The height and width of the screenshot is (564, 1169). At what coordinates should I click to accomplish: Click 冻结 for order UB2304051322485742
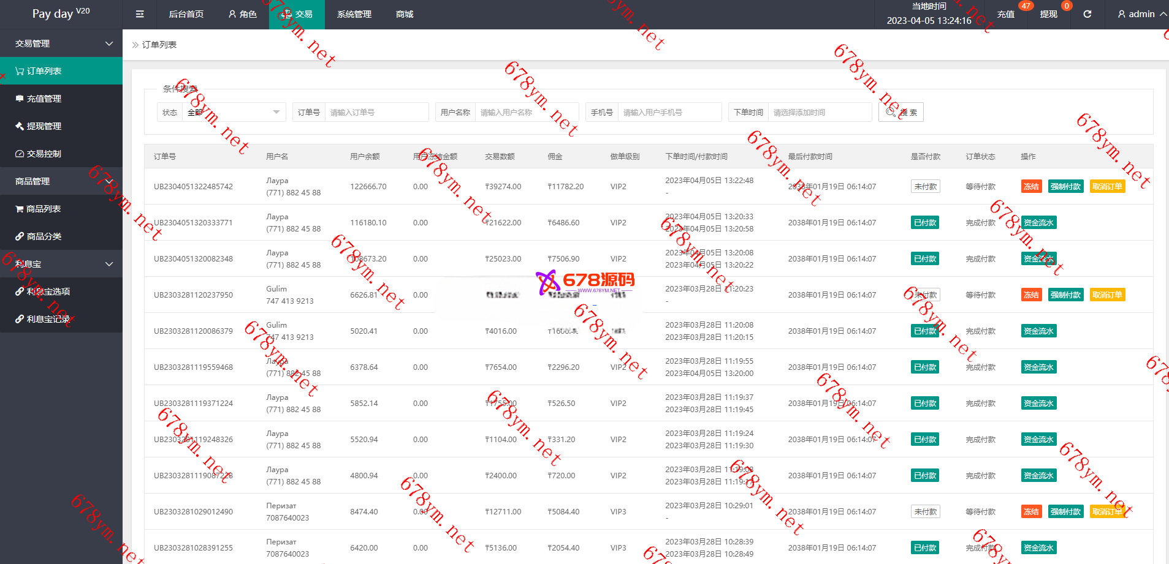[x=1031, y=187]
